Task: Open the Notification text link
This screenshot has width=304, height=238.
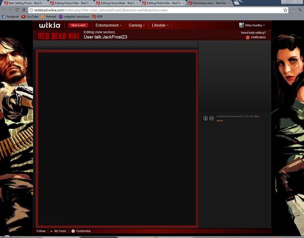Action: point(258,37)
